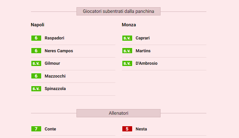Open Caprari player link

tap(142, 38)
